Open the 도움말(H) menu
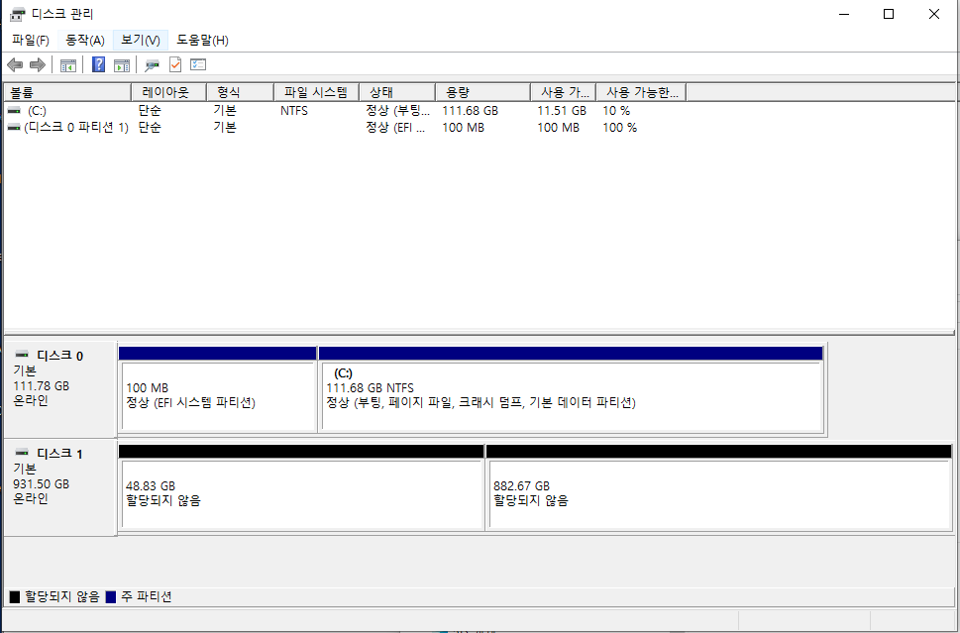This screenshot has width=960, height=633. click(x=202, y=40)
